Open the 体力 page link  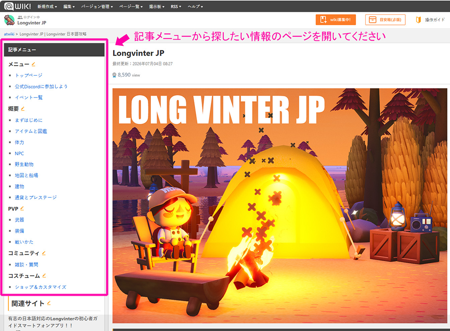point(19,142)
